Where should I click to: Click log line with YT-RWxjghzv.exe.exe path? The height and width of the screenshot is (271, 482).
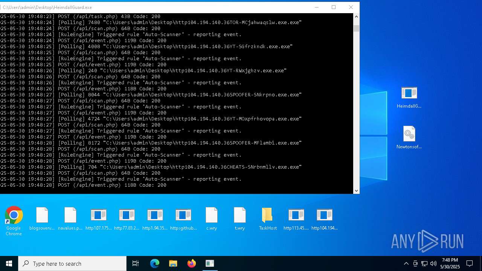(143, 71)
